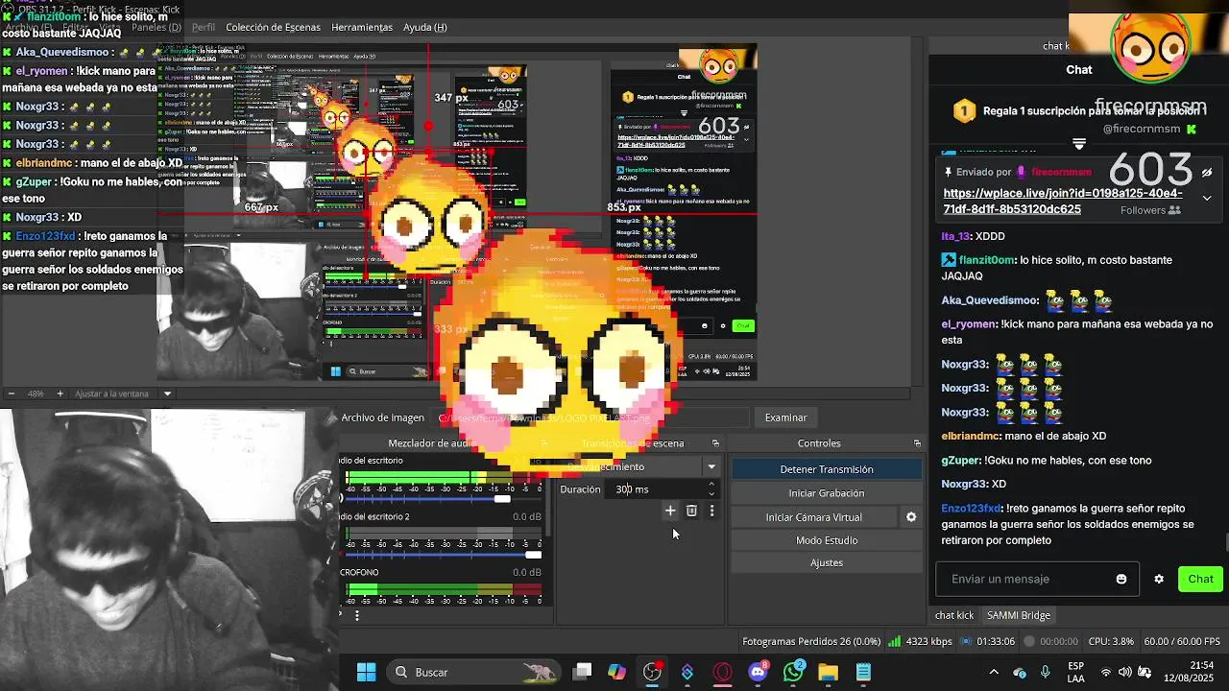Click Iniciar Cámara Virtual button
Viewport: 1229px width, 691px height.
(x=814, y=517)
